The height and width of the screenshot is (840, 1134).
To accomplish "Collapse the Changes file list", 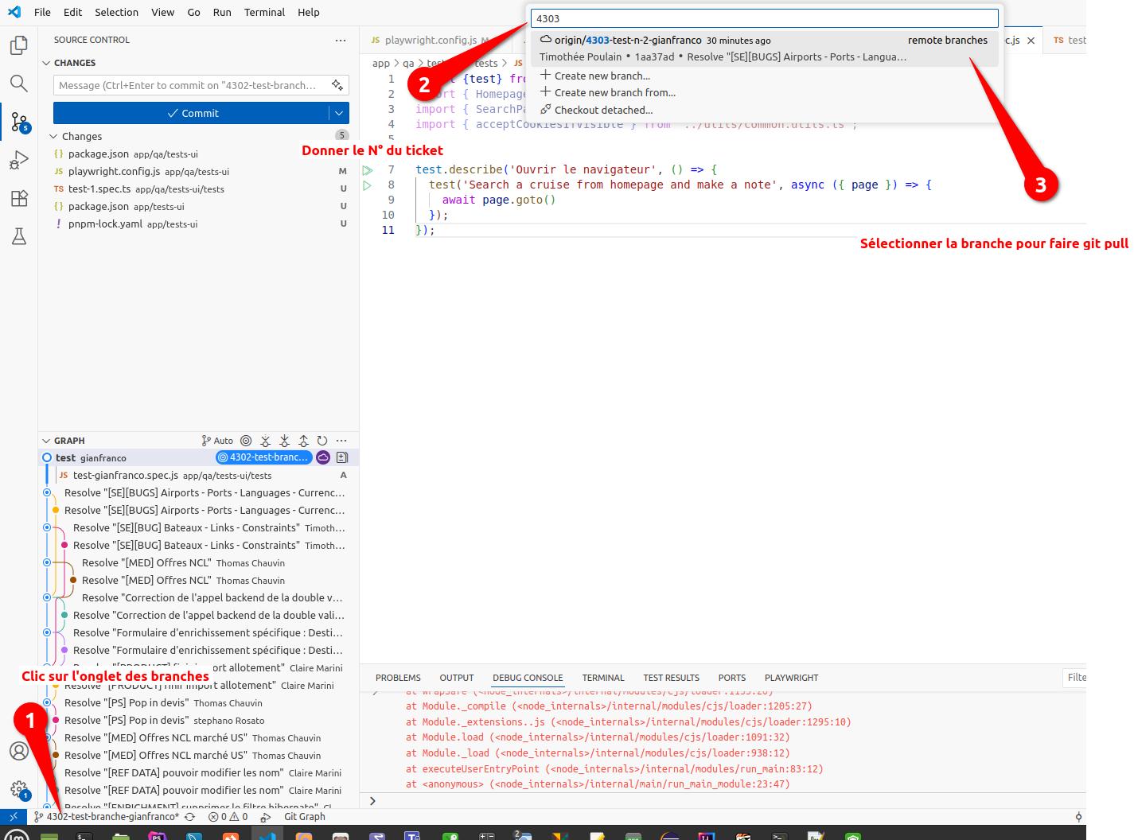I will click(54, 137).
